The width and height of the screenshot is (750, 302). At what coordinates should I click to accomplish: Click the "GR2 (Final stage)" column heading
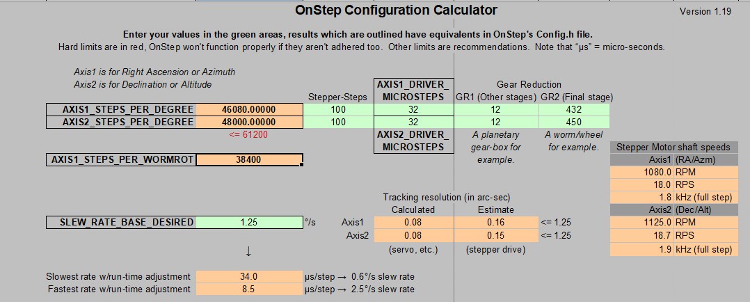point(577,97)
